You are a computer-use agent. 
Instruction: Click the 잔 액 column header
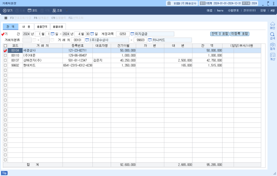coord(207,46)
